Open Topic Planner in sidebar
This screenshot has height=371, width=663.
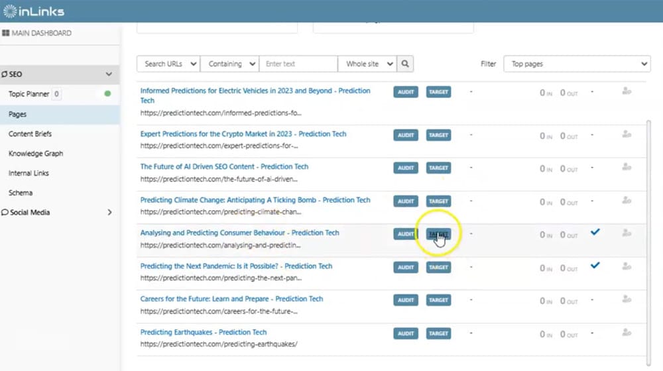(x=29, y=94)
